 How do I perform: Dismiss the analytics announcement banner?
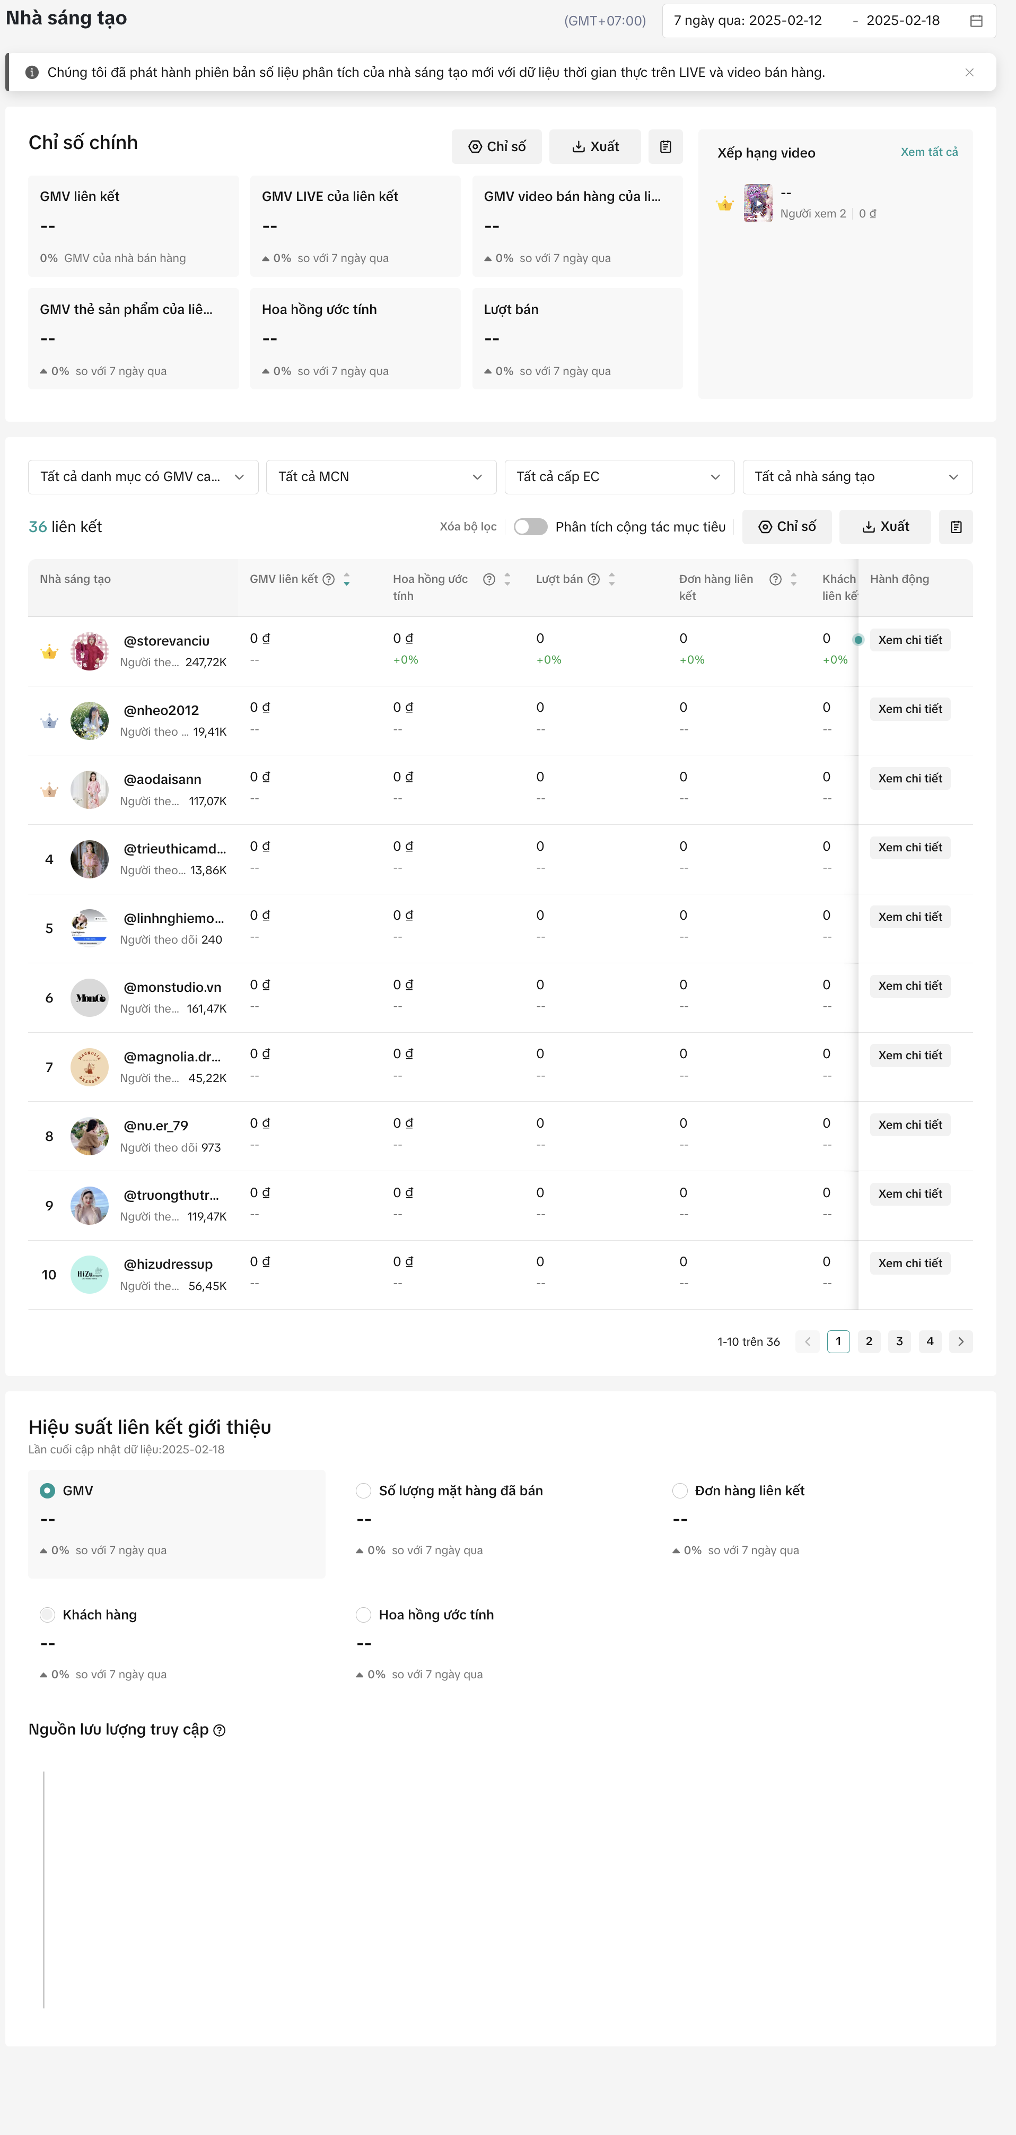(x=969, y=73)
